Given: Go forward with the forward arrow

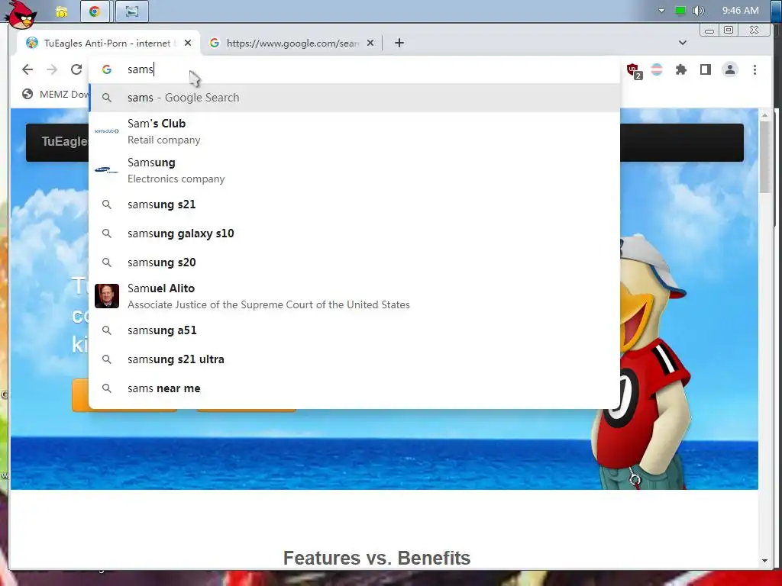Looking at the screenshot, I should point(52,69).
